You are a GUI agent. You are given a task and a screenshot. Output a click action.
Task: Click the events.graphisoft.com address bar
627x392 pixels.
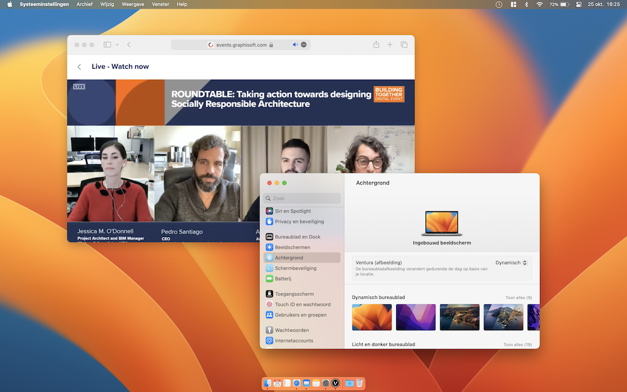240,45
